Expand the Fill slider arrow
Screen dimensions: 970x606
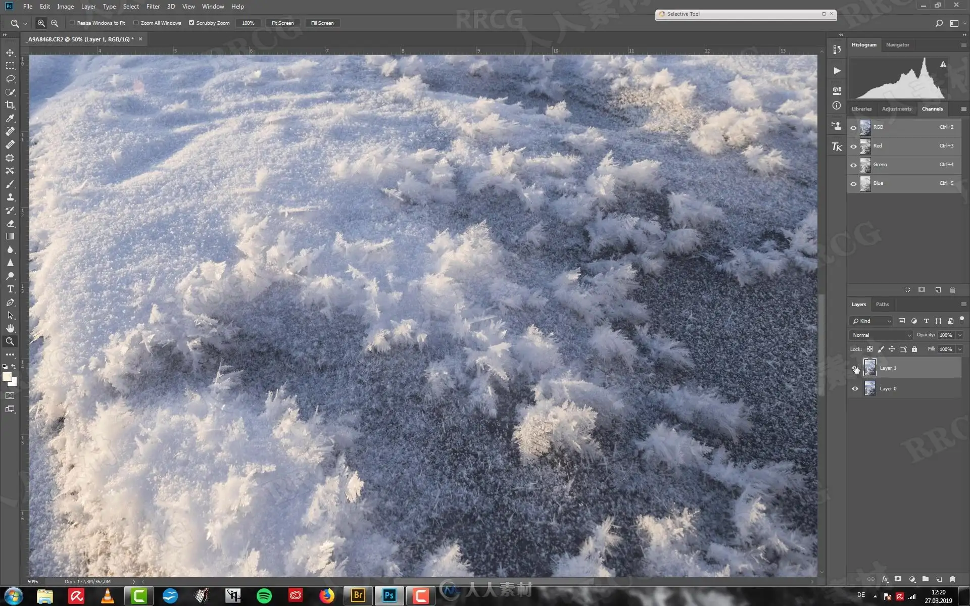click(x=959, y=349)
